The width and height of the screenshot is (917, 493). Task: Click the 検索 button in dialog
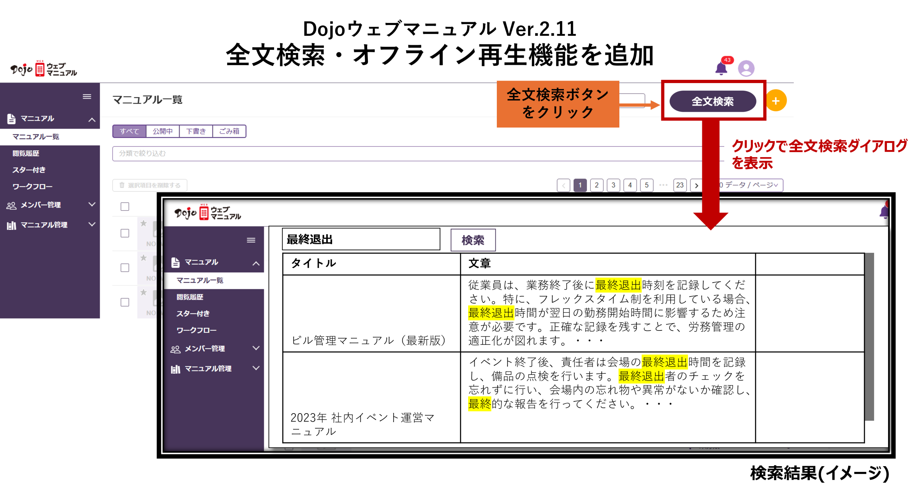pyautogui.click(x=473, y=240)
